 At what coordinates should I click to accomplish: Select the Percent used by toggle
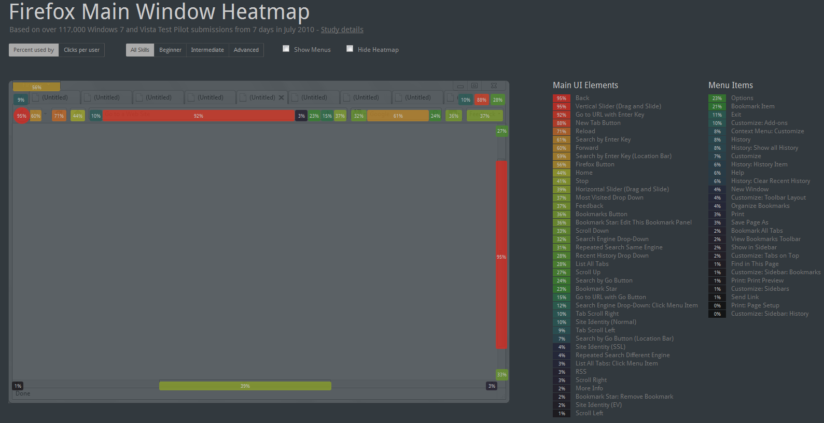click(34, 50)
